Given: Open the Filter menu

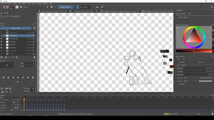Looking at the screenshot, I should 29,4.
